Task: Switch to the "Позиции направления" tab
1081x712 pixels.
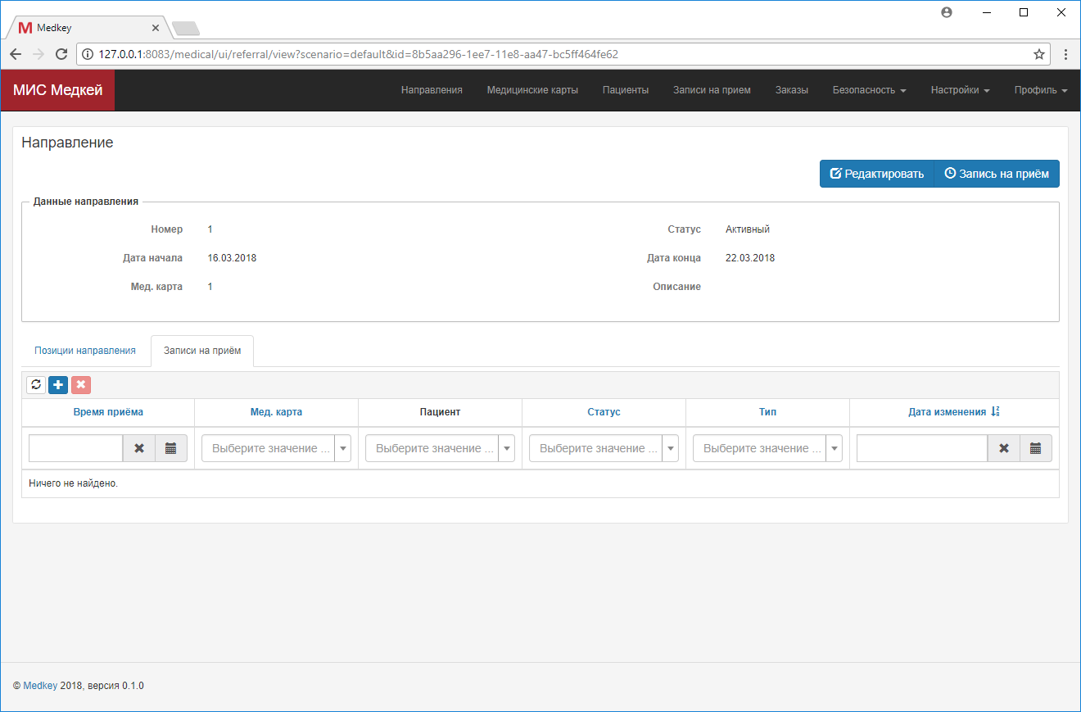Action: pyautogui.click(x=86, y=350)
